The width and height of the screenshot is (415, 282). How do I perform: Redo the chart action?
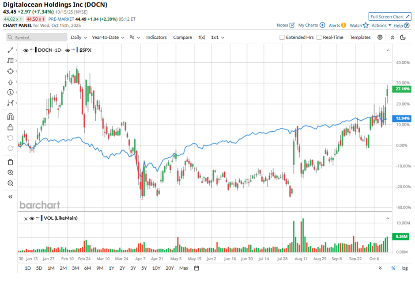click(10, 149)
